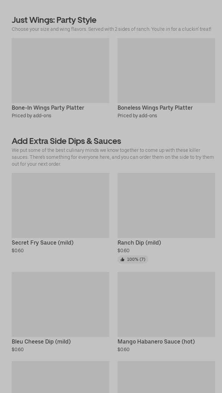Open the Secret Fry Sauce (mild) photo

pyautogui.click(x=60, y=205)
